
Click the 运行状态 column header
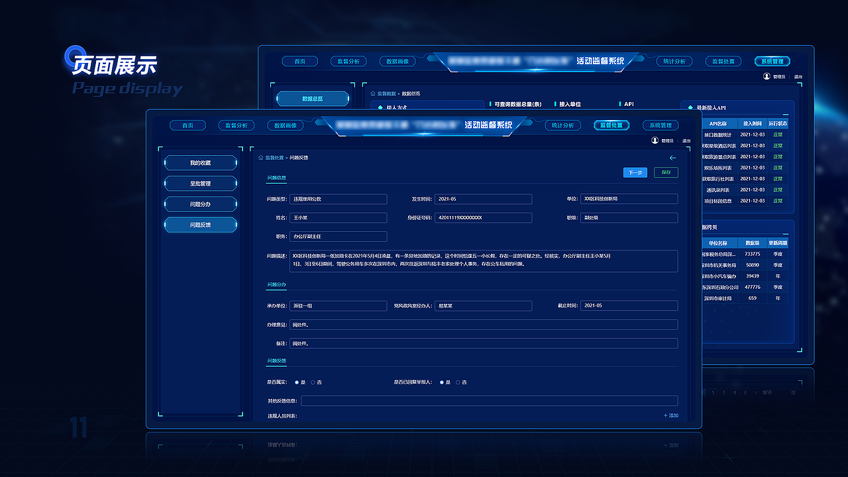[778, 123]
